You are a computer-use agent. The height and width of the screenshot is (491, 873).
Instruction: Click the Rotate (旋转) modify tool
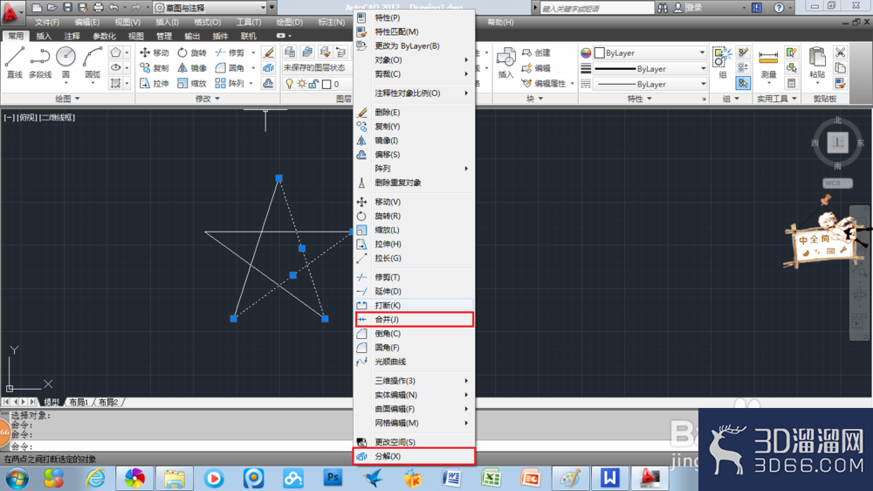(192, 53)
